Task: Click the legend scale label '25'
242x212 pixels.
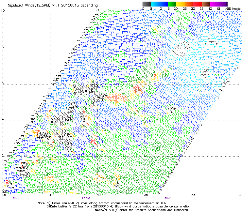Action: pos(185,9)
